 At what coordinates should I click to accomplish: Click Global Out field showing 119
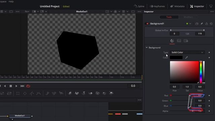[200, 34]
